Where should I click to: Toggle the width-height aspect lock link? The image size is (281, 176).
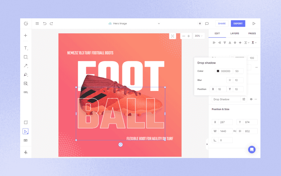pos(235,131)
